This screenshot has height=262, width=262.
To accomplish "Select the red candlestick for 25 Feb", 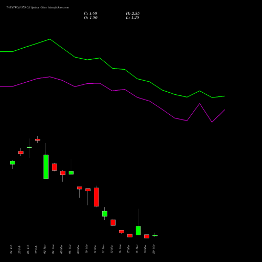I will coord(21,152).
